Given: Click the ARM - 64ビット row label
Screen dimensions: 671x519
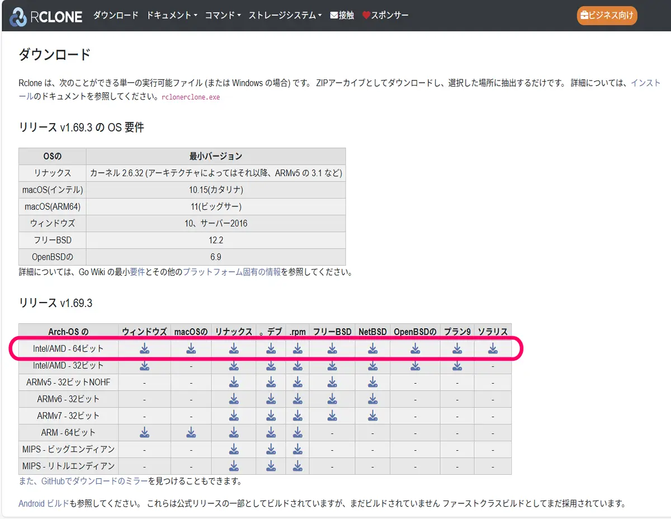Looking at the screenshot, I should click(x=68, y=433).
